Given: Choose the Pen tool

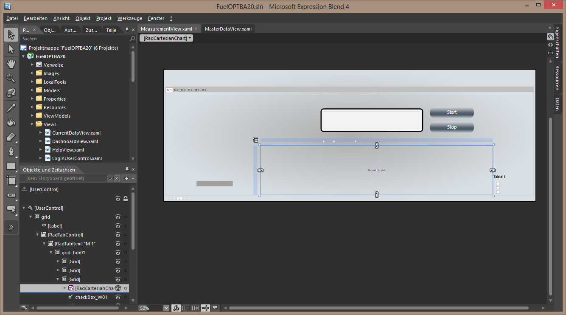Looking at the screenshot, I should [x=11, y=152].
